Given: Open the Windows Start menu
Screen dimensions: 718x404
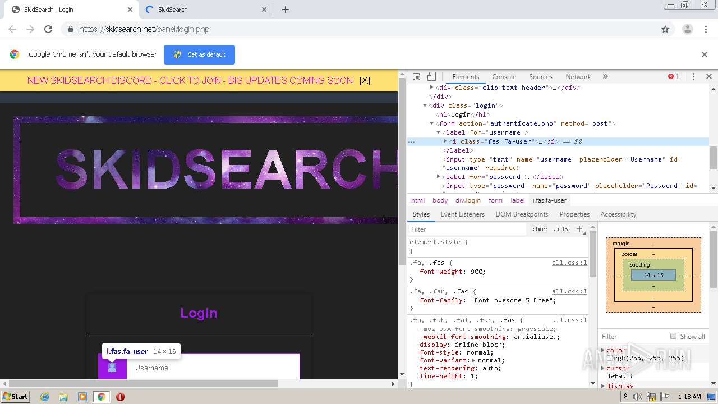Looking at the screenshot, I should pos(15,396).
